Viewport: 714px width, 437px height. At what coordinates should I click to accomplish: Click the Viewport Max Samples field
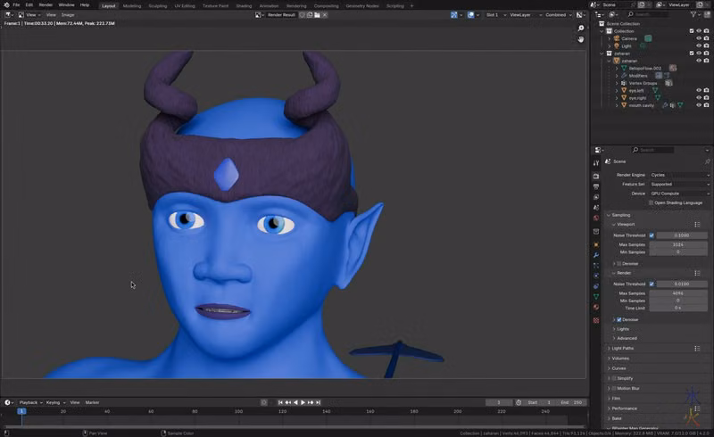pos(678,245)
